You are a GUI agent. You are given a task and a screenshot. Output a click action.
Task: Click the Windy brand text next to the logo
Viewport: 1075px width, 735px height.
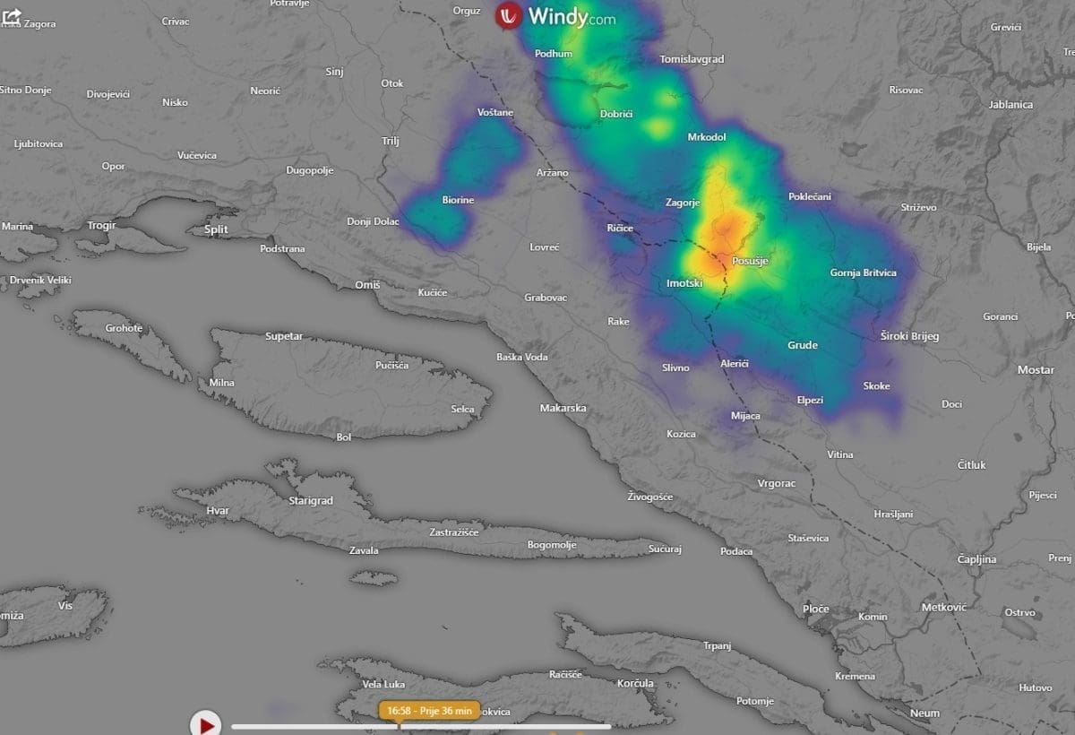point(571,16)
